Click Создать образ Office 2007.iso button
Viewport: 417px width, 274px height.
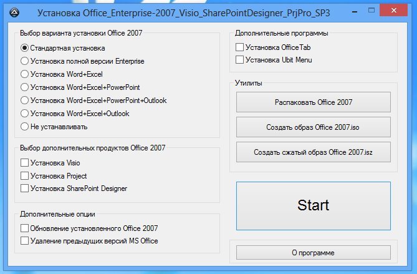pyautogui.click(x=314, y=127)
